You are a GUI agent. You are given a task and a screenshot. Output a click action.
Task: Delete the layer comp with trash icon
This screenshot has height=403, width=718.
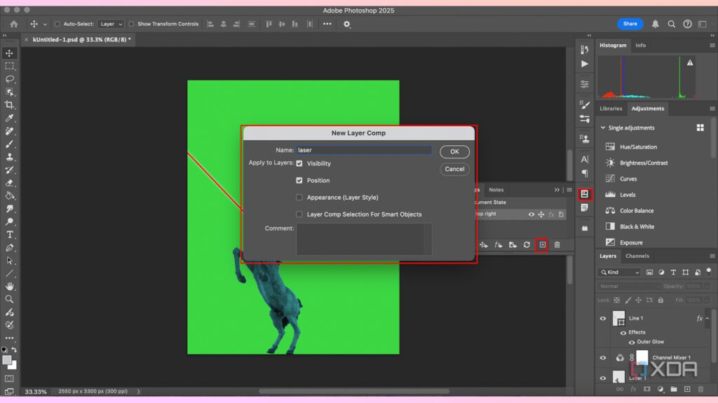[x=557, y=245]
